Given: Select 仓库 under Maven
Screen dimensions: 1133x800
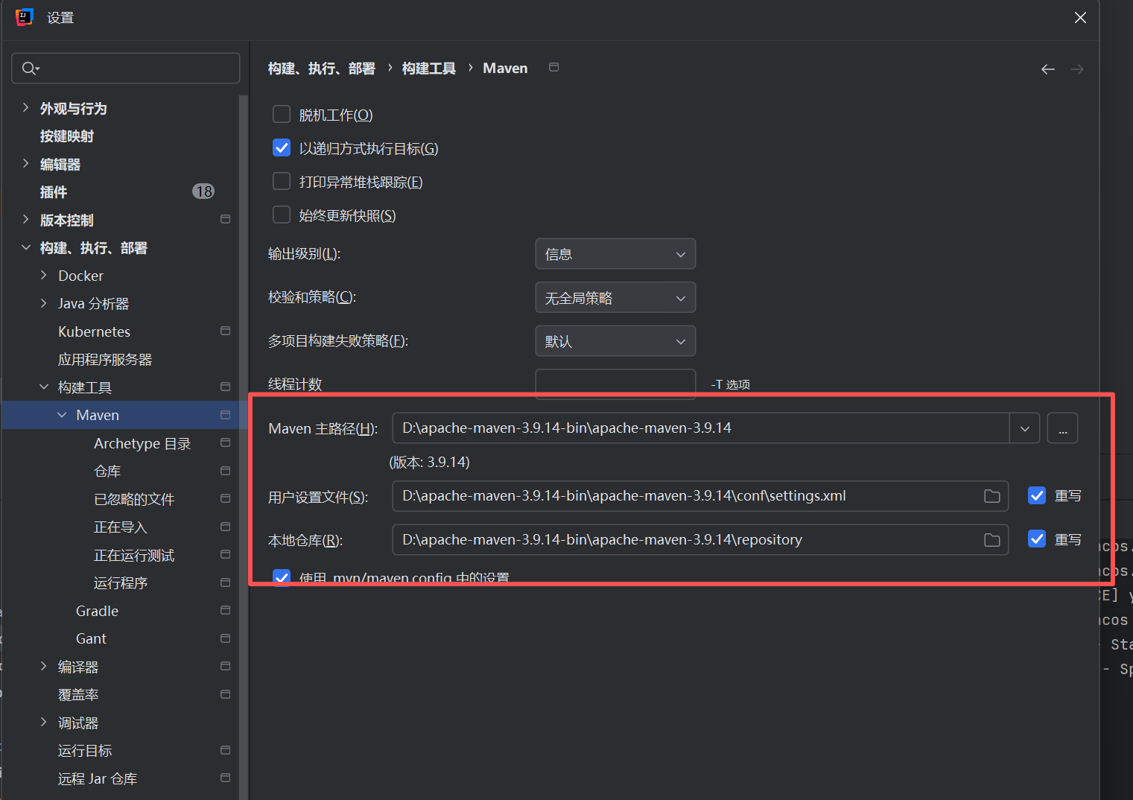Looking at the screenshot, I should (107, 472).
